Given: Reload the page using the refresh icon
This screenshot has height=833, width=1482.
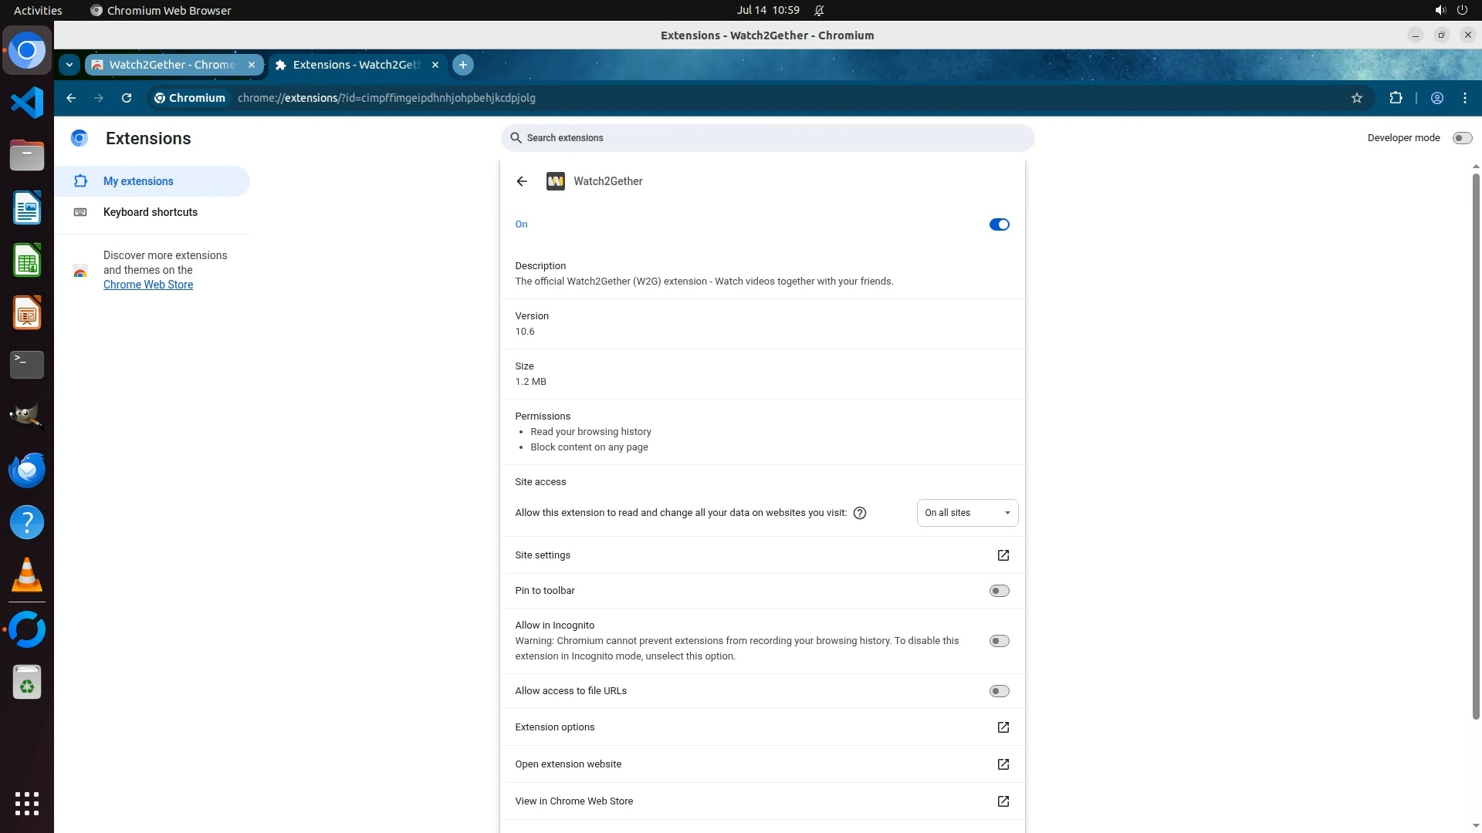Looking at the screenshot, I should (x=127, y=98).
